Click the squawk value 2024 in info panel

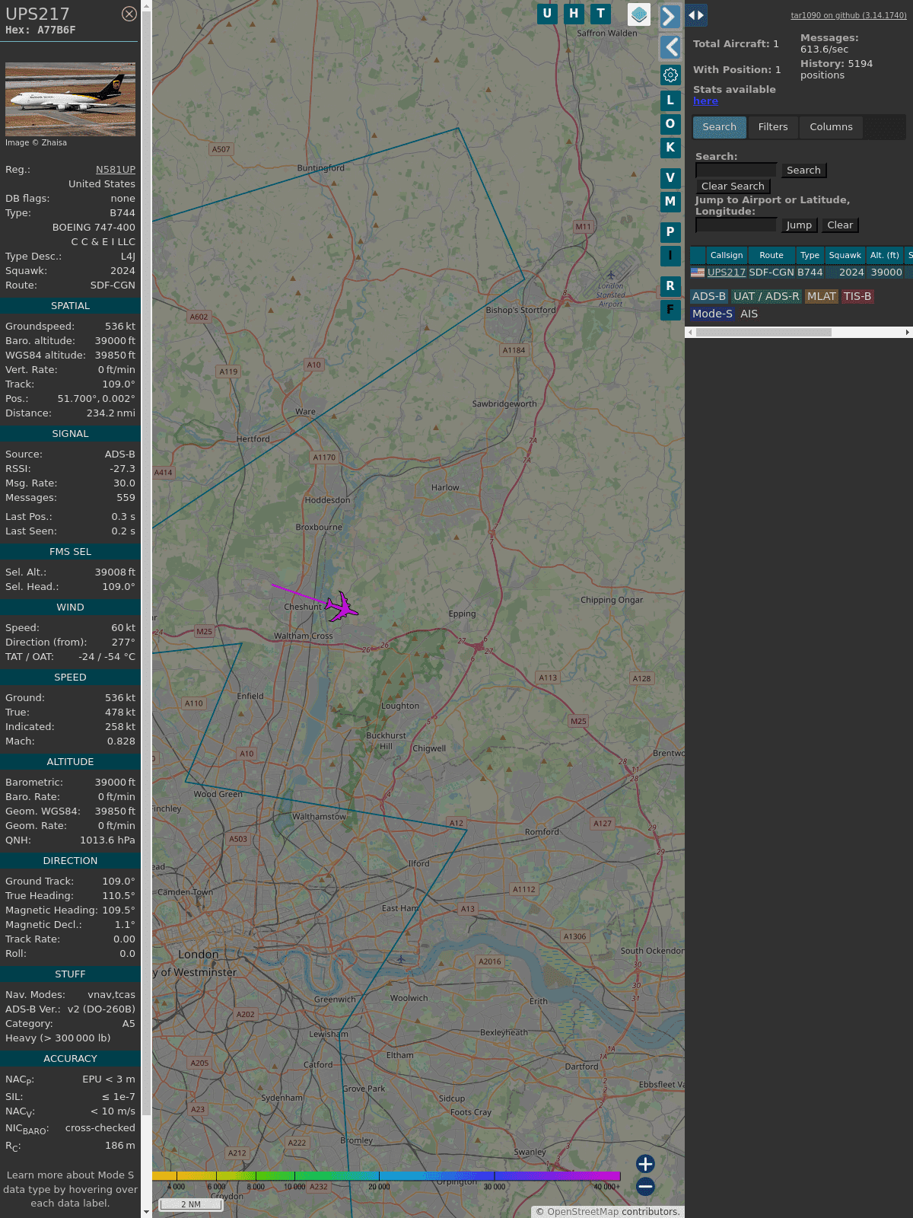[x=122, y=271]
